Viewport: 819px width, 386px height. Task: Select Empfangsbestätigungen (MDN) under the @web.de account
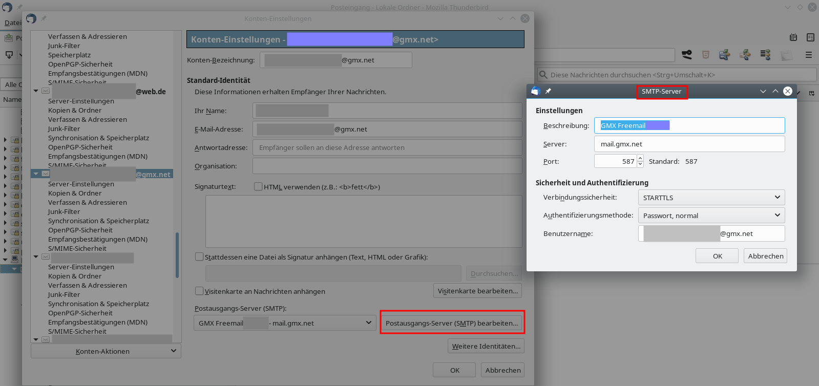pyautogui.click(x=97, y=156)
